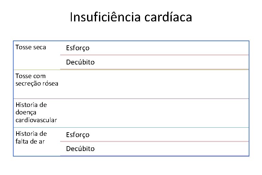Click "Esforço" in the falta de ar row
The width and height of the screenshot is (262, 175).
click(x=78, y=135)
